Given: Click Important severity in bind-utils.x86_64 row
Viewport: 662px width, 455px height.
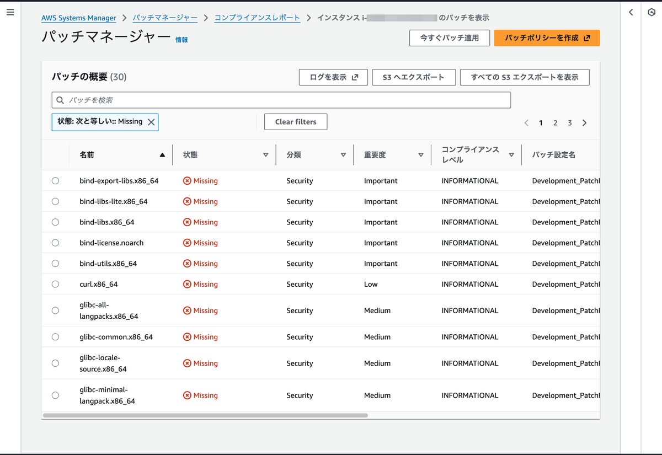Looking at the screenshot, I should tap(381, 264).
